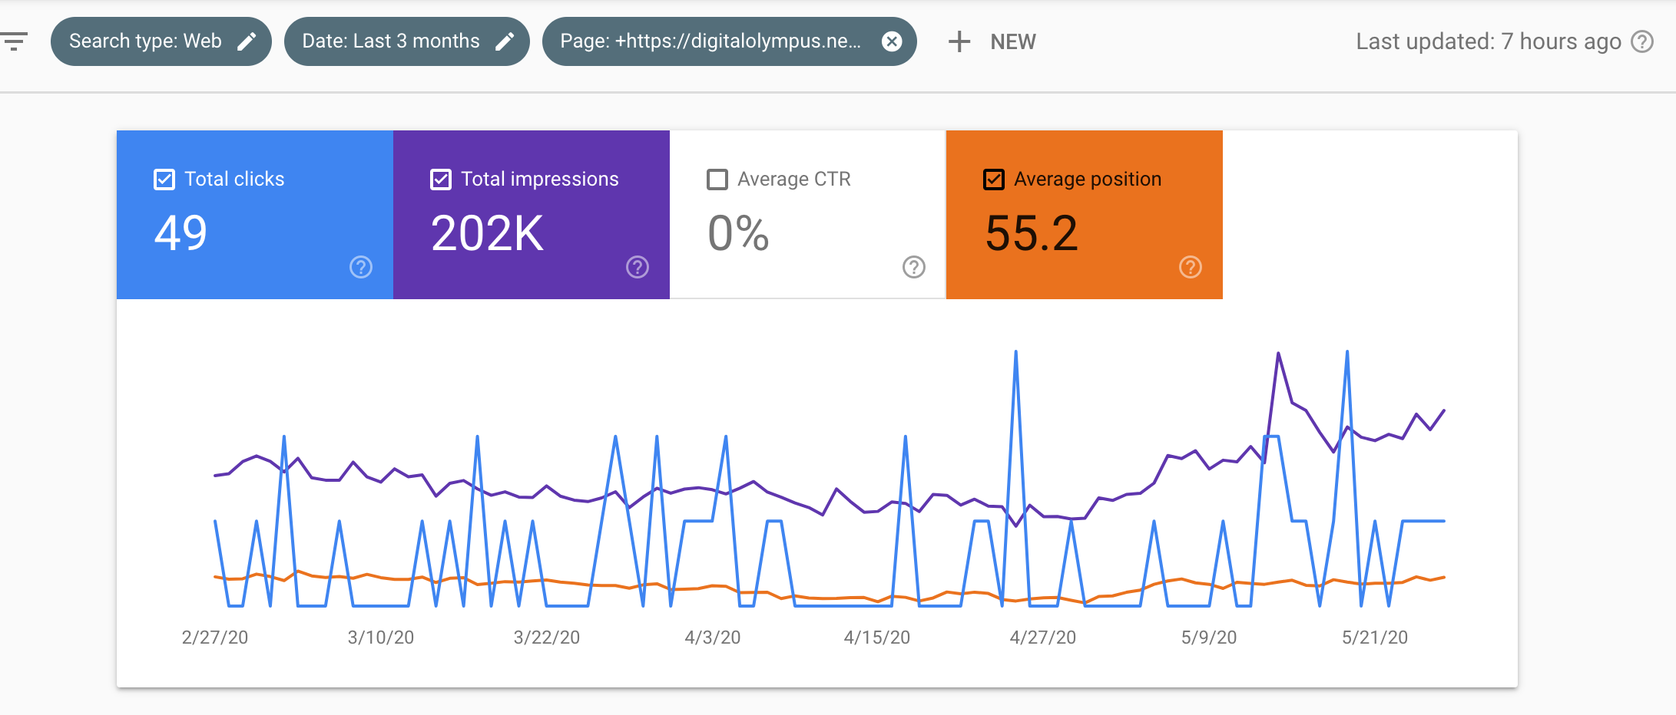Edit Search type Web pencil icon
Viewport: 1676px width, 715px height.
pyautogui.click(x=247, y=41)
